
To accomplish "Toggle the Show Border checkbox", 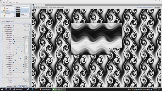I will coord(49,8).
